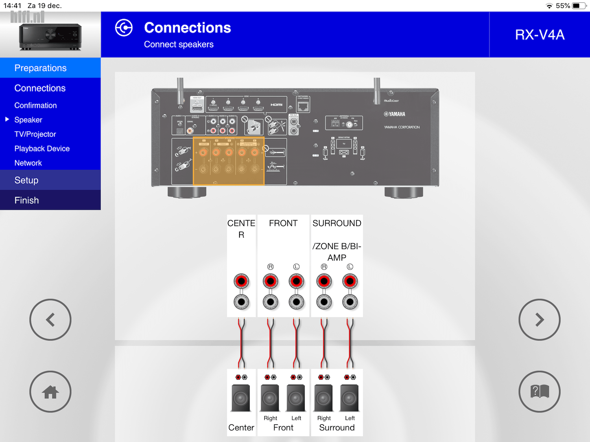Tap the FRONT left red terminal
Screen dimensions: 590x442
(297, 281)
